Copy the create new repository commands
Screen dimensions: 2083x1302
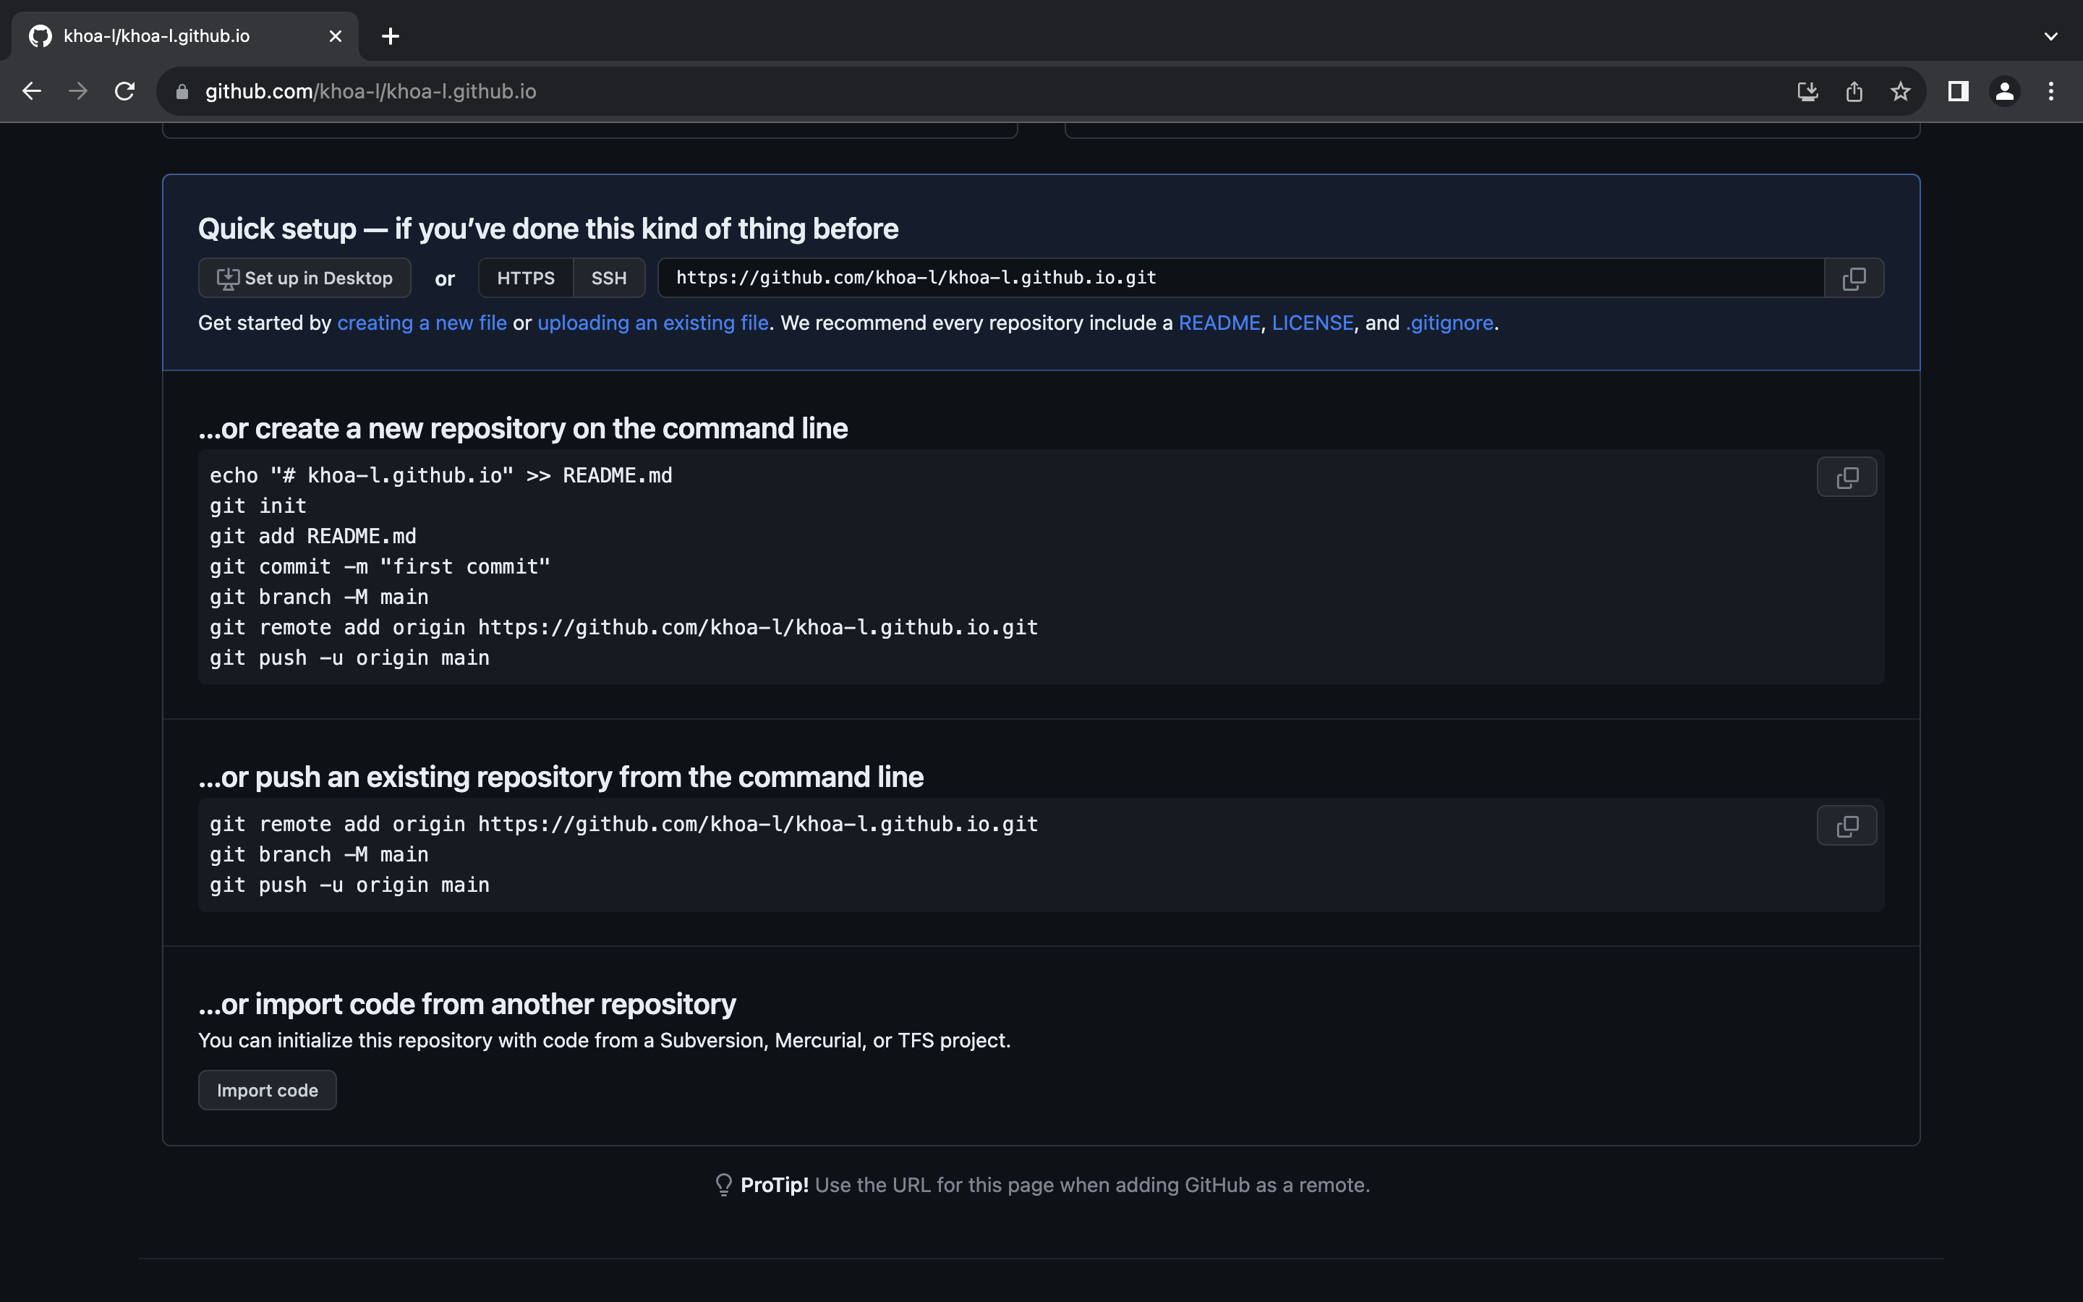pos(1846,477)
